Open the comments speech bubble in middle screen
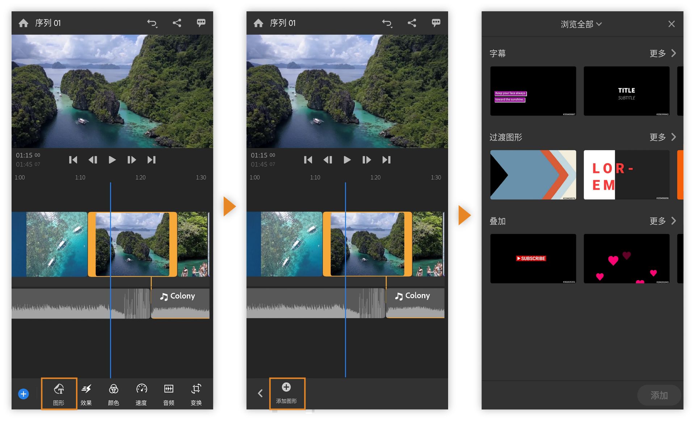 coord(436,23)
